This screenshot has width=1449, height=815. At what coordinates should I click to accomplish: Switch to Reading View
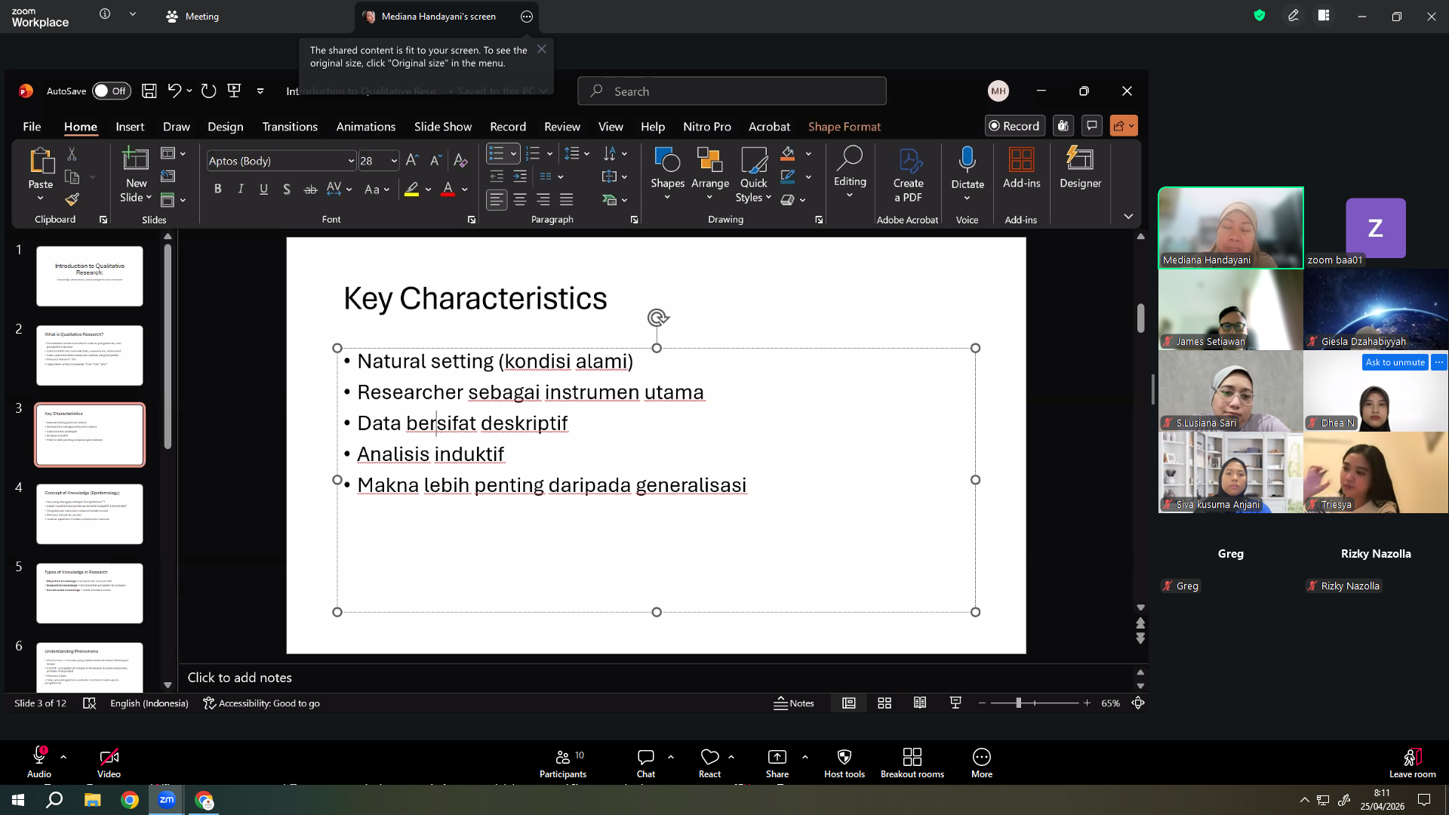920,703
